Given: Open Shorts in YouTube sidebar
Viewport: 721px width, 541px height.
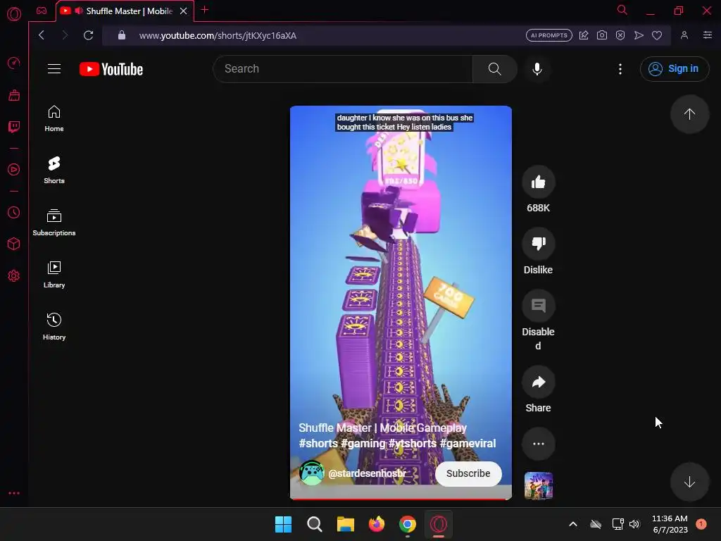Looking at the screenshot, I should coord(54,170).
